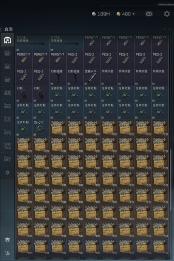174x261 pixels.
Task: Select the PEQ-2 item beside 幻影垂握 grip
Action: (x=41, y=77)
